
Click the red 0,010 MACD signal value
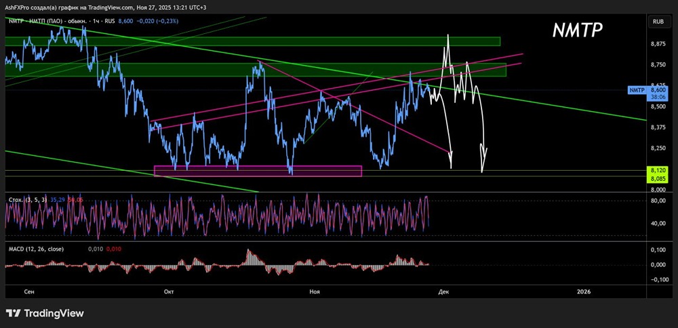[x=113, y=249]
